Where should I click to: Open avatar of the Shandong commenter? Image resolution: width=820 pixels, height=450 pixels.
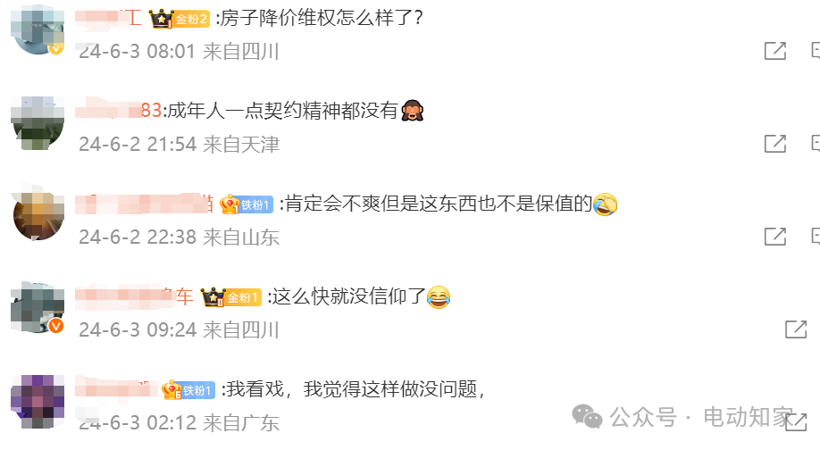[x=38, y=214]
